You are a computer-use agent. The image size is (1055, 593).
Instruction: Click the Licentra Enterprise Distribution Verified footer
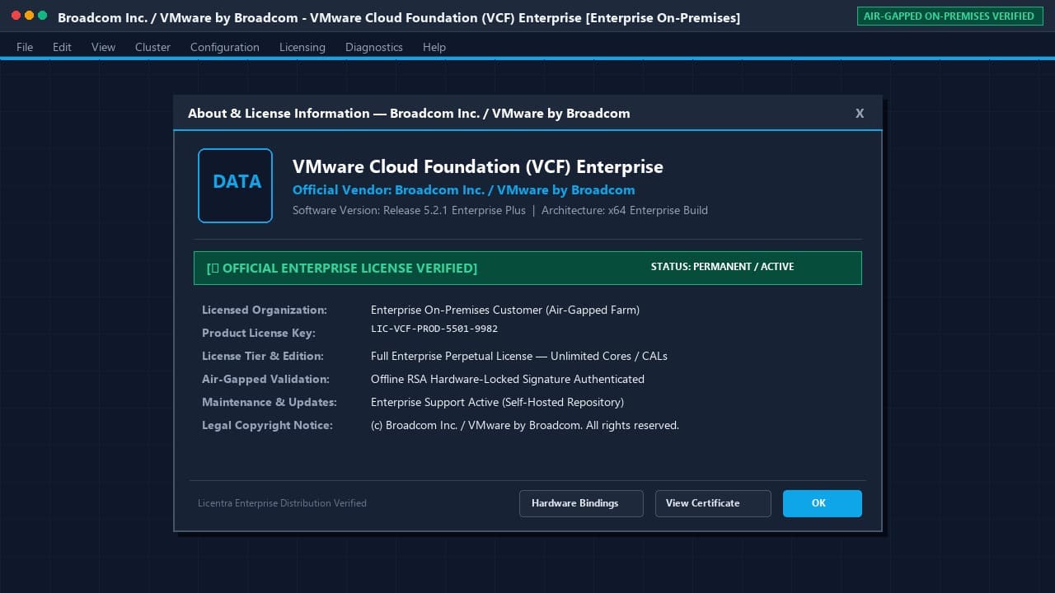(x=282, y=503)
